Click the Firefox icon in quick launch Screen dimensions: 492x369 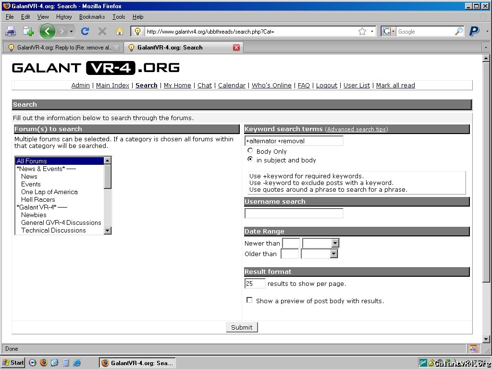point(44,363)
